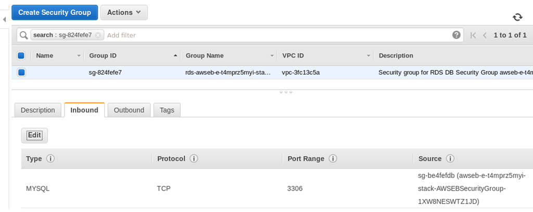Sort by the Group Name column
Screen dimensions: 533x212
(230, 55)
